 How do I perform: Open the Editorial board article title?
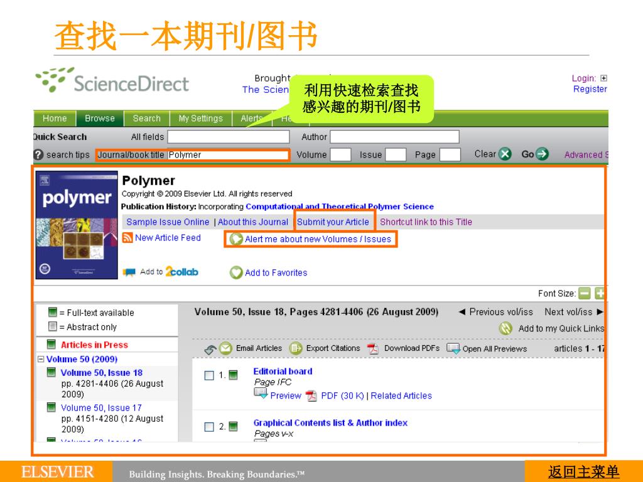(x=283, y=372)
